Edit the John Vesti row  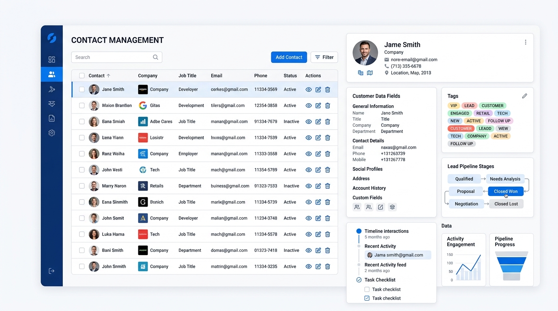pyautogui.click(x=318, y=170)
